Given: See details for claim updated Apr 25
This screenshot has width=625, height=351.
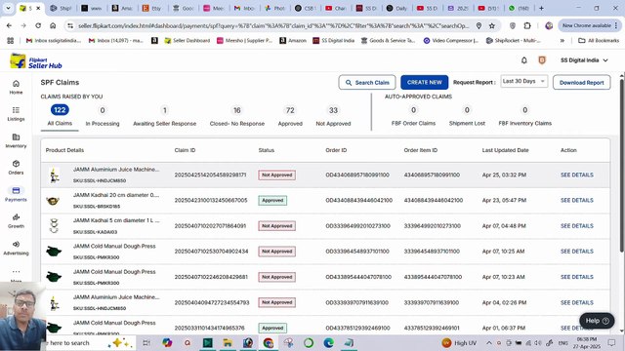Looking at the screenshot, I should point(577,175).
